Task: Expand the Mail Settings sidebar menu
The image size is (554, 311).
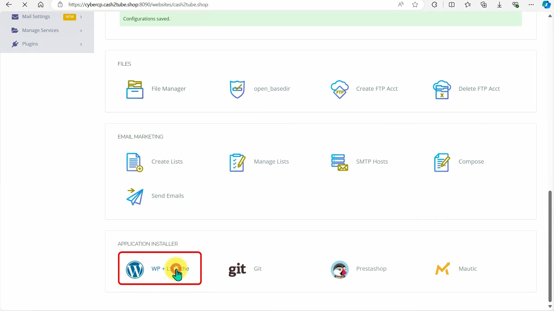Action: (x=36, y=17)
